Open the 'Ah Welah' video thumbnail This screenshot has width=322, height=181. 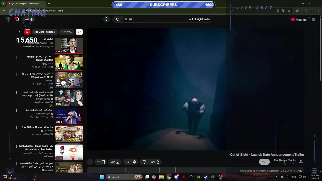(x=69, y=46)
